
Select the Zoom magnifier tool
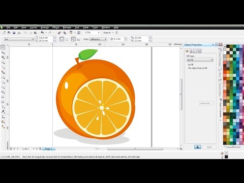(3, 63)
